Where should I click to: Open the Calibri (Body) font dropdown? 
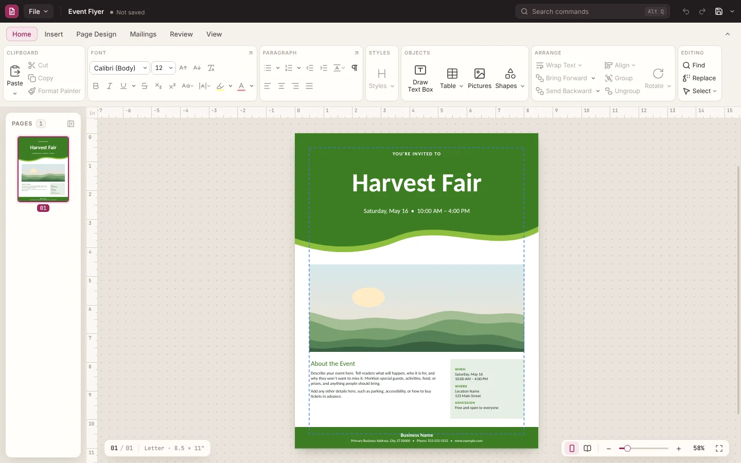[x=120, y=68]
